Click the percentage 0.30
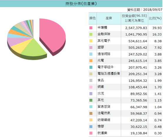 coord(158,133)
